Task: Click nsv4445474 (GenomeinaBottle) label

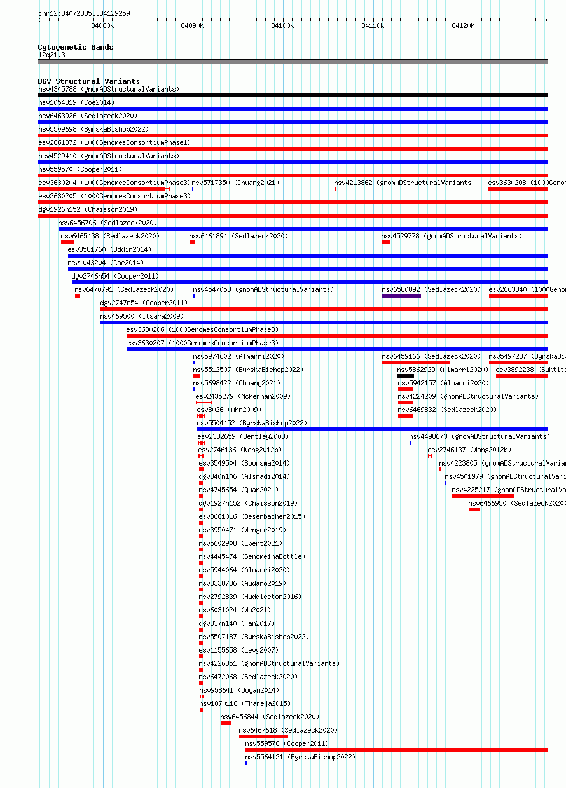Action: pyautogui.click(x=252, y=556)
